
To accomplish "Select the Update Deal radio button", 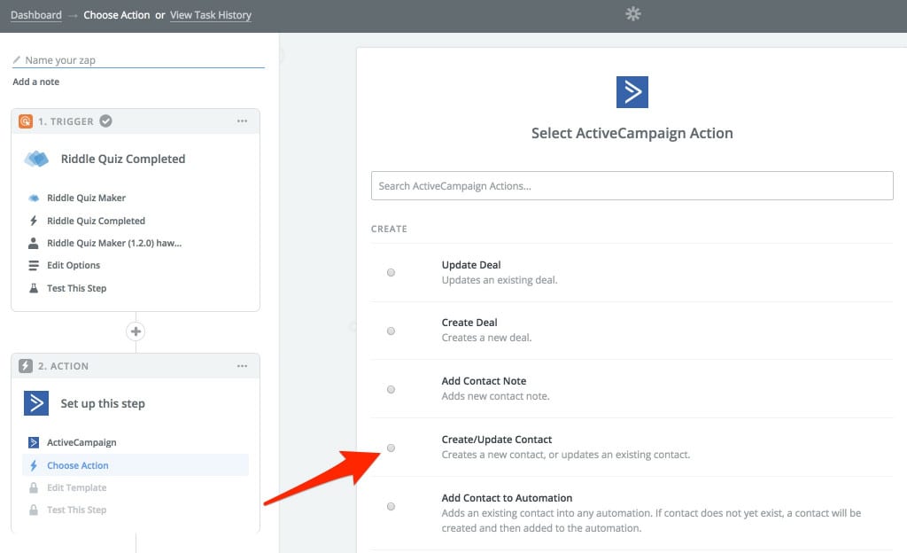I will click(x=391, y=272).
